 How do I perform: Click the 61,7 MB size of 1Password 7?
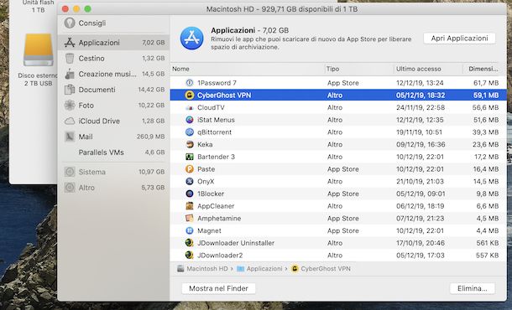click(x=486, y=83)
